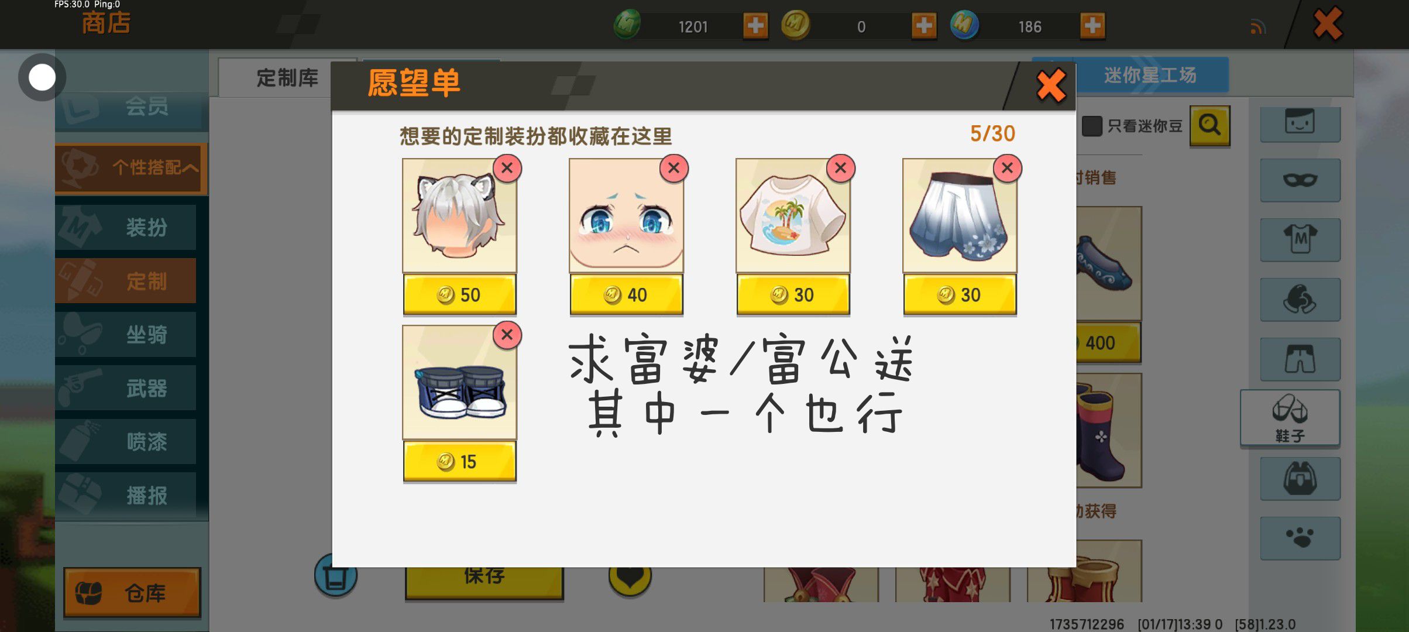Open the face category icon
The width and height of the screenshot is (1409, 632).
(1300, 123)
